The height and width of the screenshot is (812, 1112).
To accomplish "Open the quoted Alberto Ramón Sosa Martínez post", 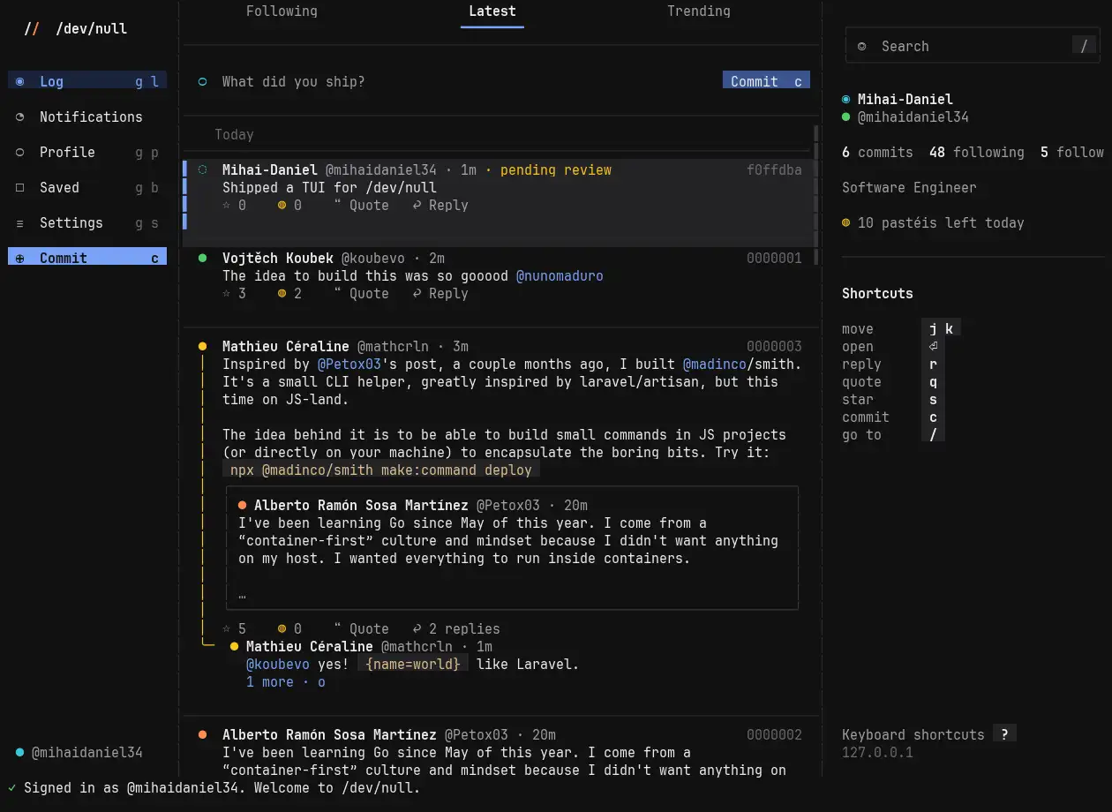I will coord(513,547).
